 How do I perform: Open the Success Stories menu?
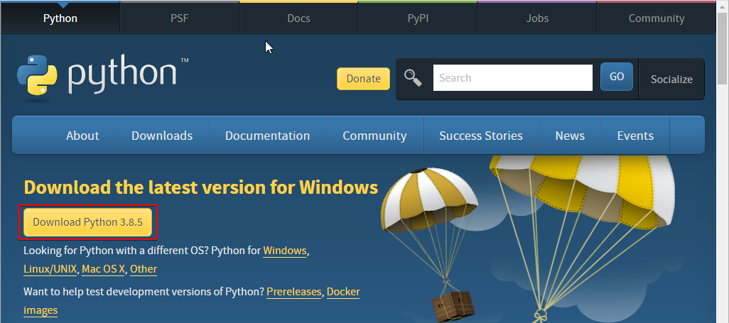[x=481, y=136]
